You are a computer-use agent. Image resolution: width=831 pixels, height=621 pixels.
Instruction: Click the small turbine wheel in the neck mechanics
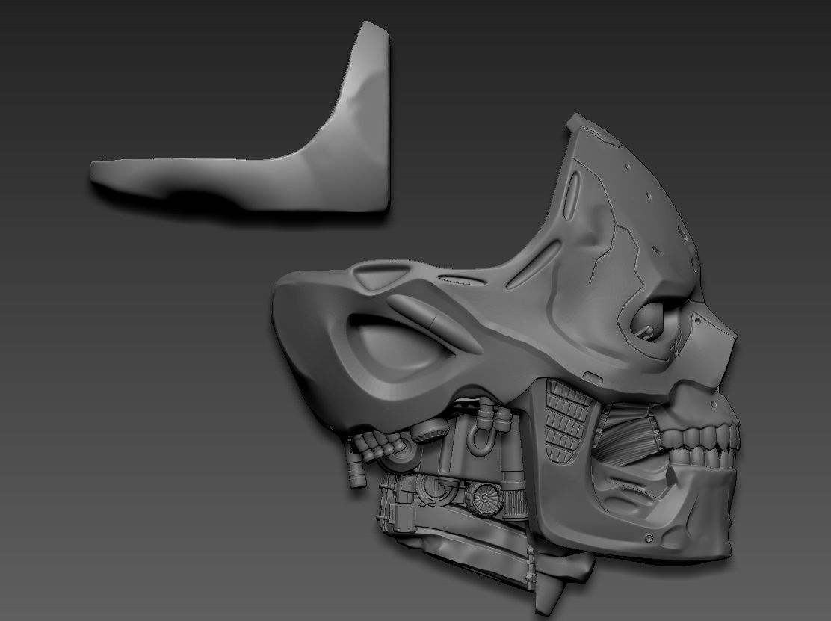click(484, 498)
